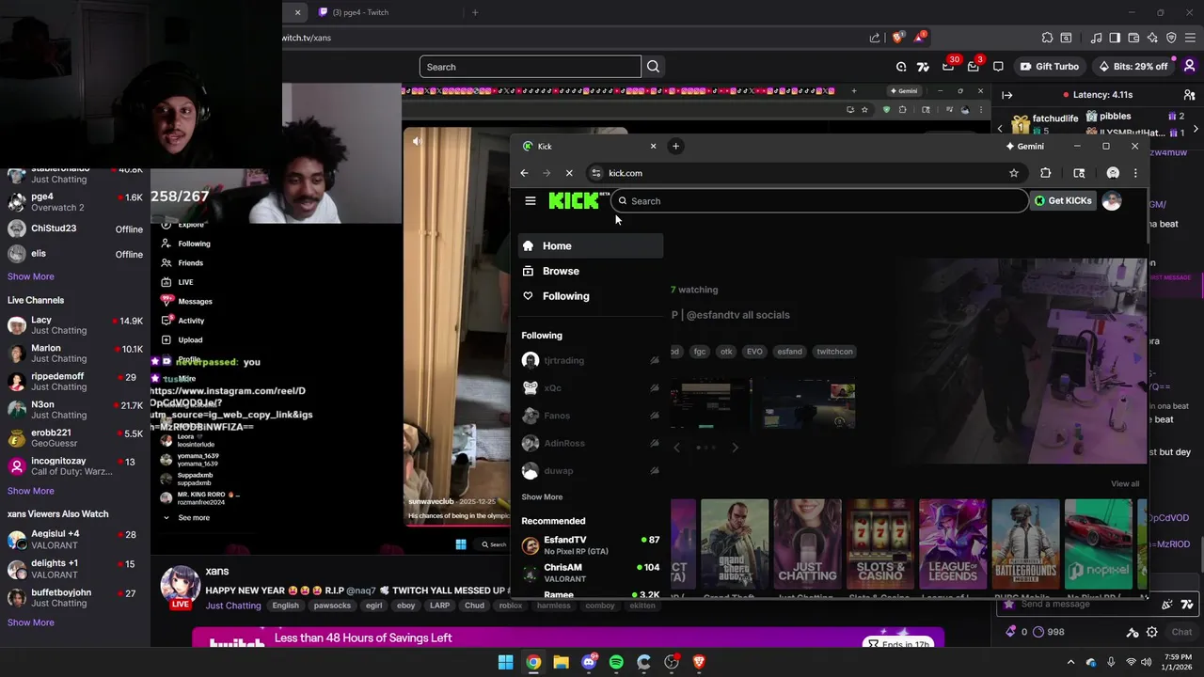Image resolution: width=1204 pixels, height=677 pixels.
Task: Open Twitch whispers icon
Action: click(998, 67)
